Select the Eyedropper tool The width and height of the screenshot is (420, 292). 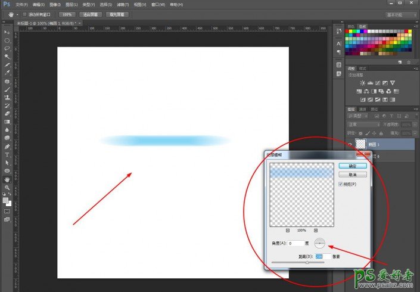pos(7,73)
